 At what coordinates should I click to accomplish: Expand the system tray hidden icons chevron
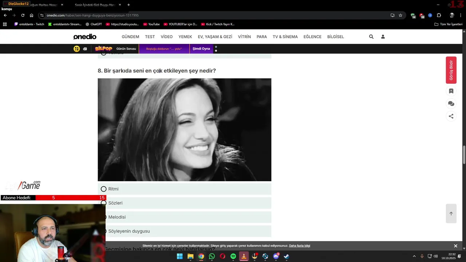414,256
